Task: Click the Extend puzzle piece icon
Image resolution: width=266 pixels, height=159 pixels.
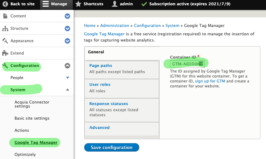Action: (x=5, y=53)
